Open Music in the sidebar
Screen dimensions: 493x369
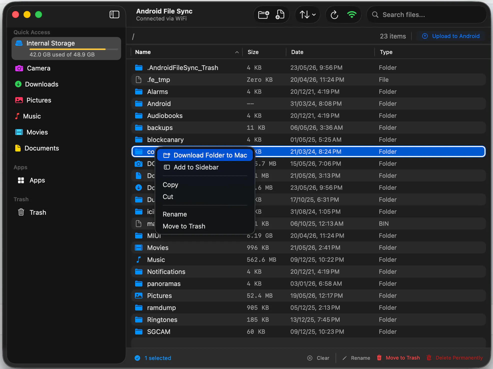(x=66, y=116)
